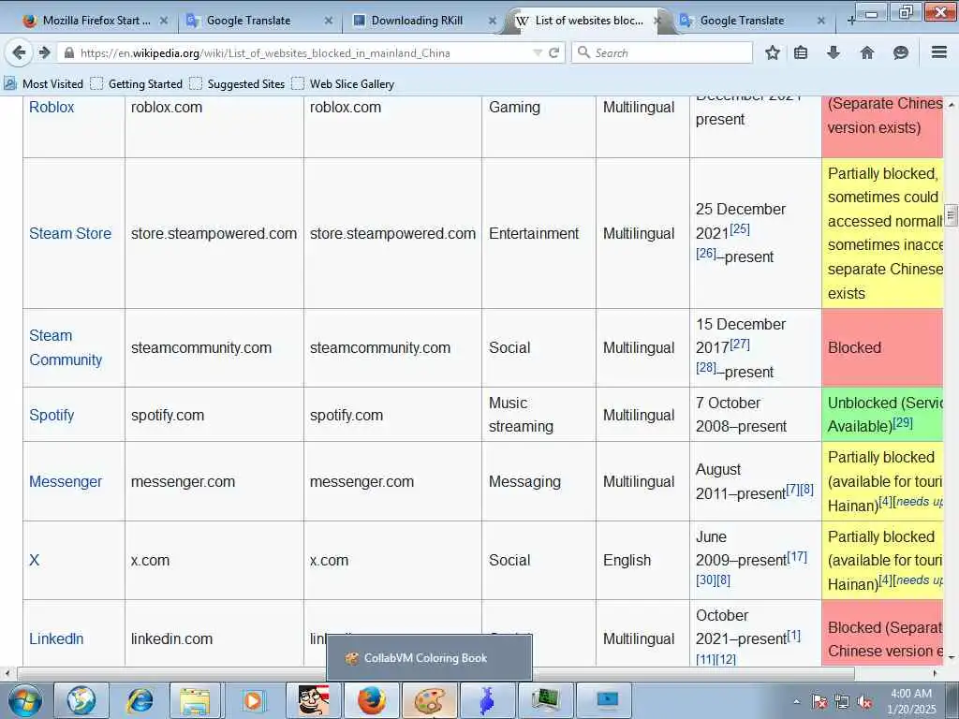Open Suggested Sites bookmark

pos(237,83)
